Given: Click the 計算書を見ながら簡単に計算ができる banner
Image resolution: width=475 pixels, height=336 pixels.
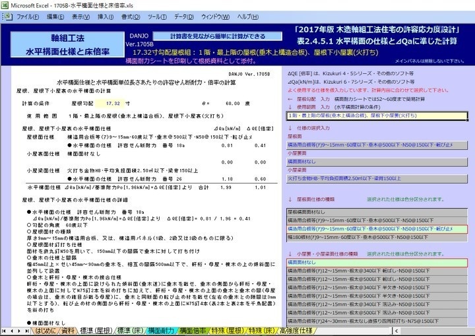Looking at the screenshot, I should pos(217,36).
